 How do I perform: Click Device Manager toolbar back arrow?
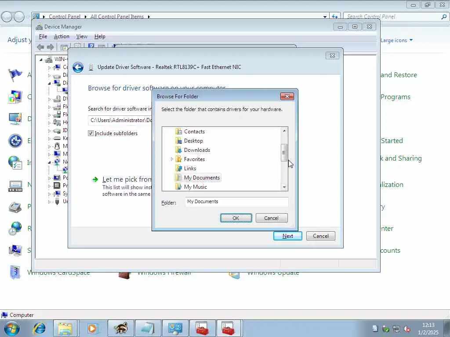click(x=40, y=47)
